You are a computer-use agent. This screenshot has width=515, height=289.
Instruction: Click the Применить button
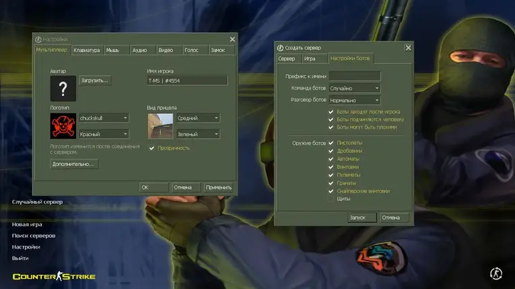pos(218,187)
